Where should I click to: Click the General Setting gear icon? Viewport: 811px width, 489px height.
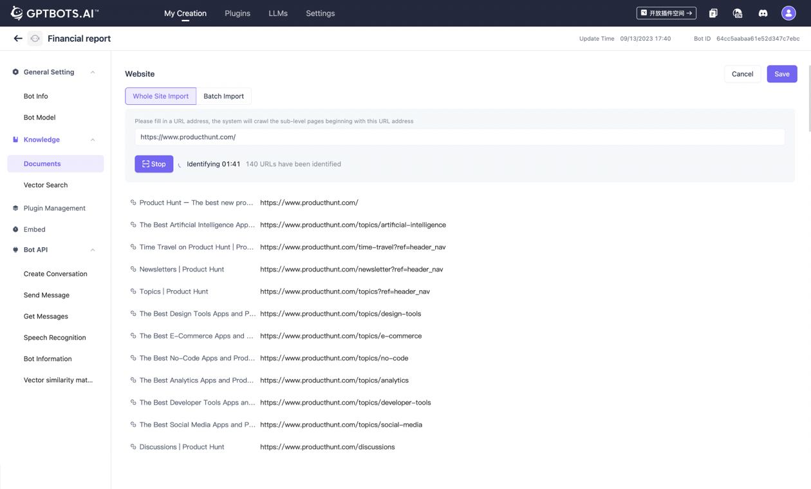[x=15, y=72]
